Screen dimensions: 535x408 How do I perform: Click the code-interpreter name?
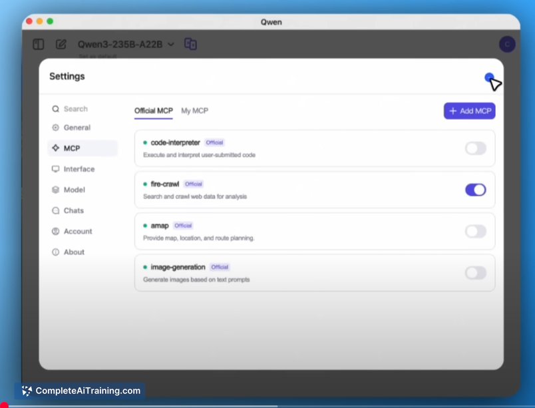click(176, 142)
